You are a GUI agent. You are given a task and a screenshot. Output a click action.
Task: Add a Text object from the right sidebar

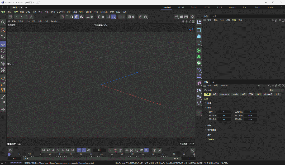click(x=199, y=43)
